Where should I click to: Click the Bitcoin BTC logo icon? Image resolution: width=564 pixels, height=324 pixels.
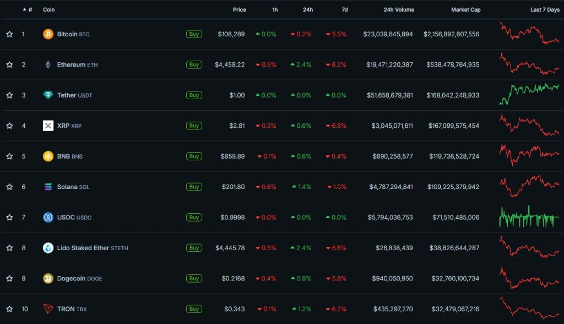click(49, 34)
